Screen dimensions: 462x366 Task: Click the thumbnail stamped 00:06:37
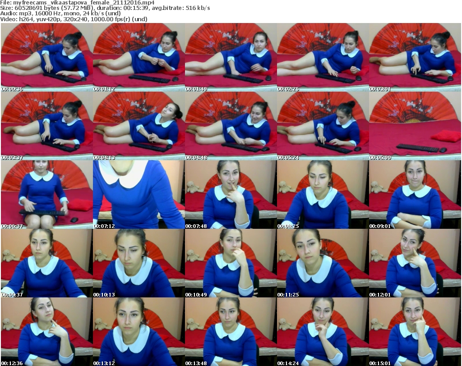click(x=46, y=195)
